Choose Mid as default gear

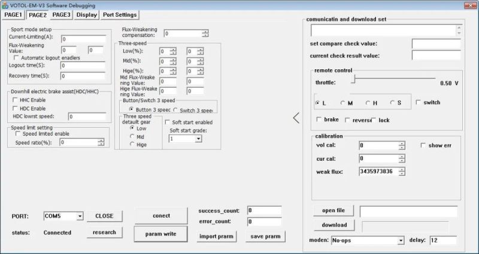click(132, 136)
